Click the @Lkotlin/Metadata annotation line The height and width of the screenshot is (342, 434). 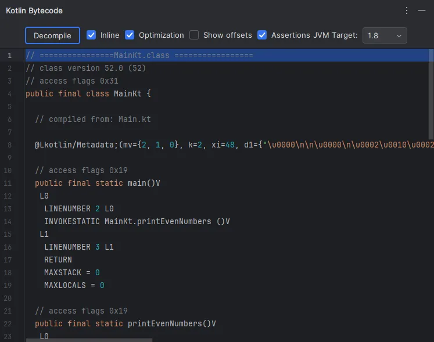click(x=234, y=145)
